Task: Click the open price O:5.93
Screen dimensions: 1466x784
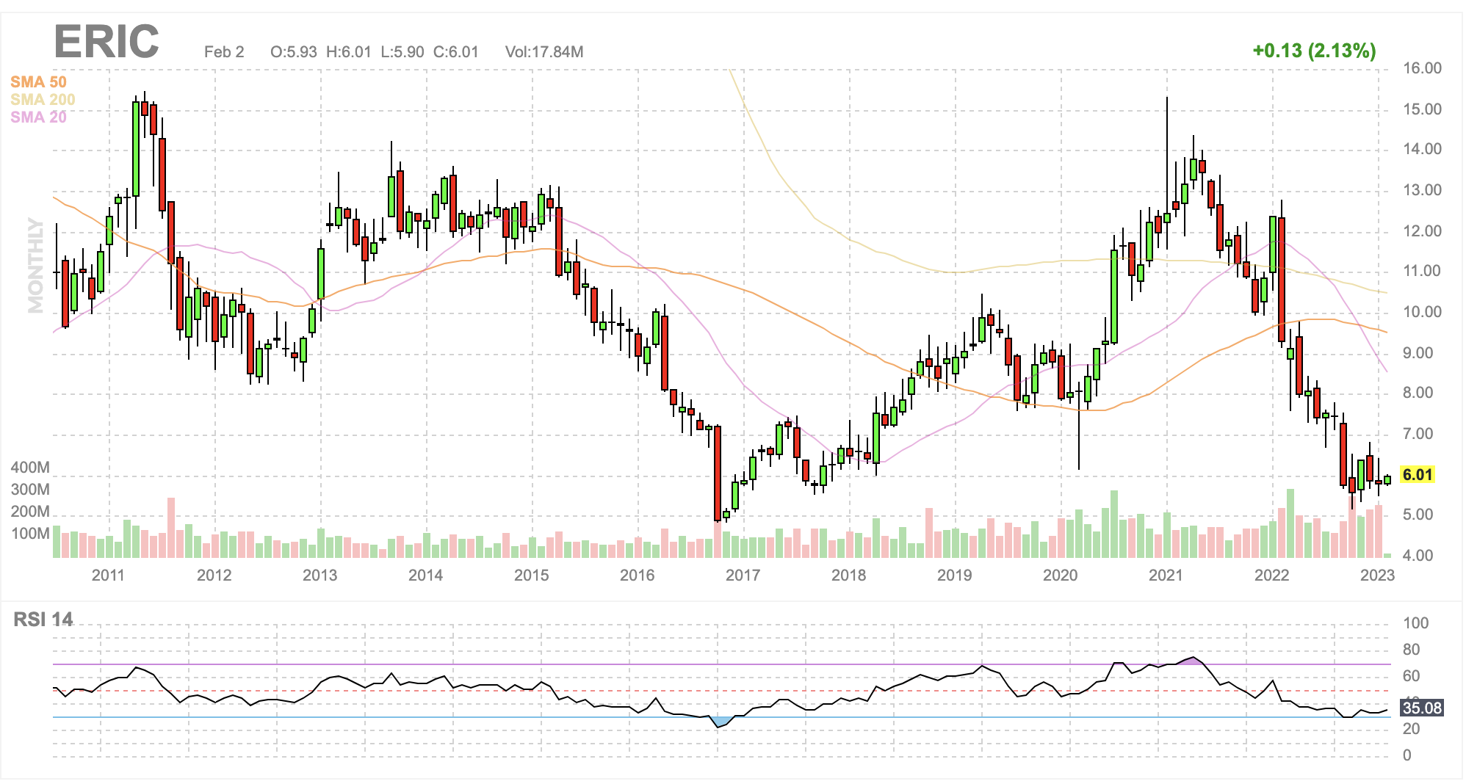Action: (x=294, y=52)
